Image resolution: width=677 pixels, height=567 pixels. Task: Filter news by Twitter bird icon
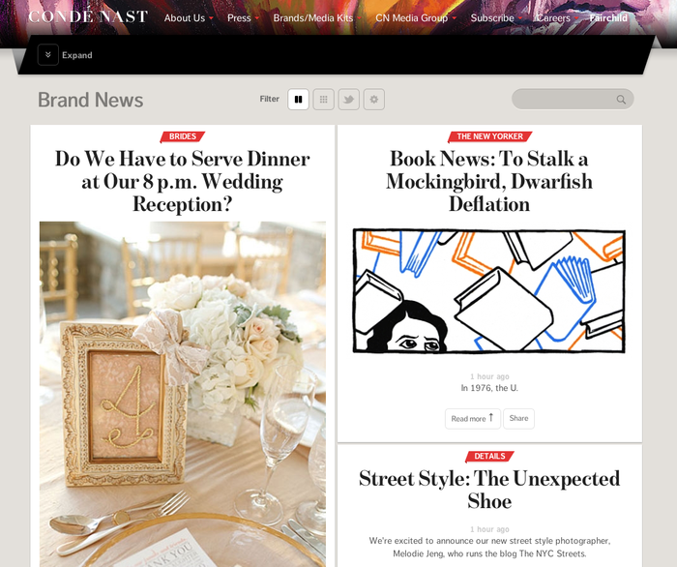click(x=349, y=100)
